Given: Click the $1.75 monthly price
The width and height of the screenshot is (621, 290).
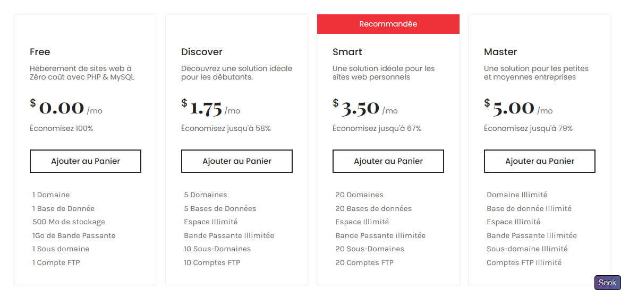Looking at the screenshot, I should pos(206,108).
